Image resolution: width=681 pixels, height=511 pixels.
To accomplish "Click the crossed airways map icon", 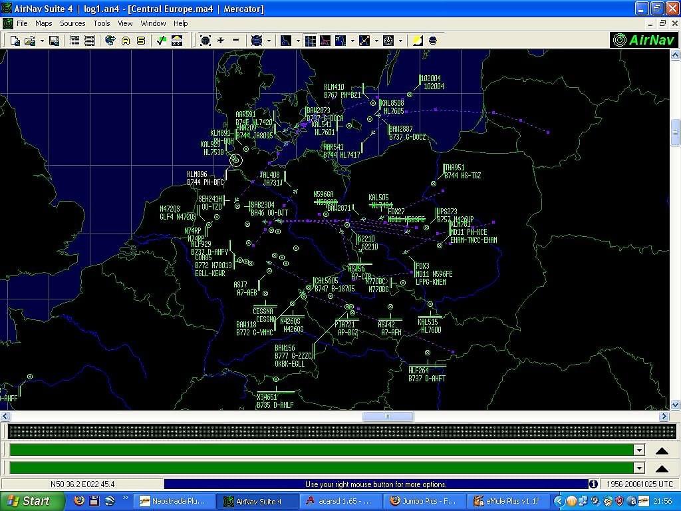I will 364,41.
